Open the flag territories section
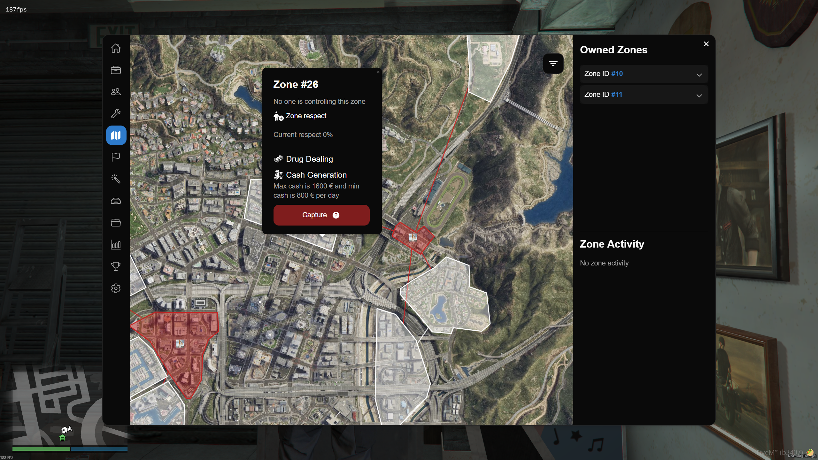The height and width of the screenshot is (460, 818). pyautogui.click(x=116, y=157)
